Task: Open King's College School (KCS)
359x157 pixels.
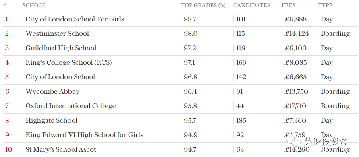Action: click(68, 62)
